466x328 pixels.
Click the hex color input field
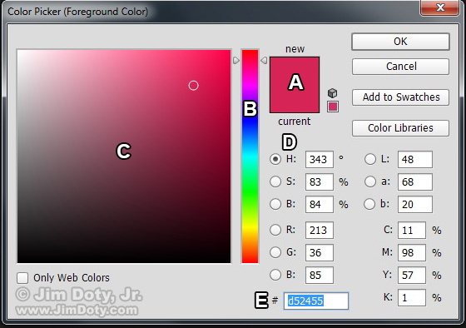(316, 301)
